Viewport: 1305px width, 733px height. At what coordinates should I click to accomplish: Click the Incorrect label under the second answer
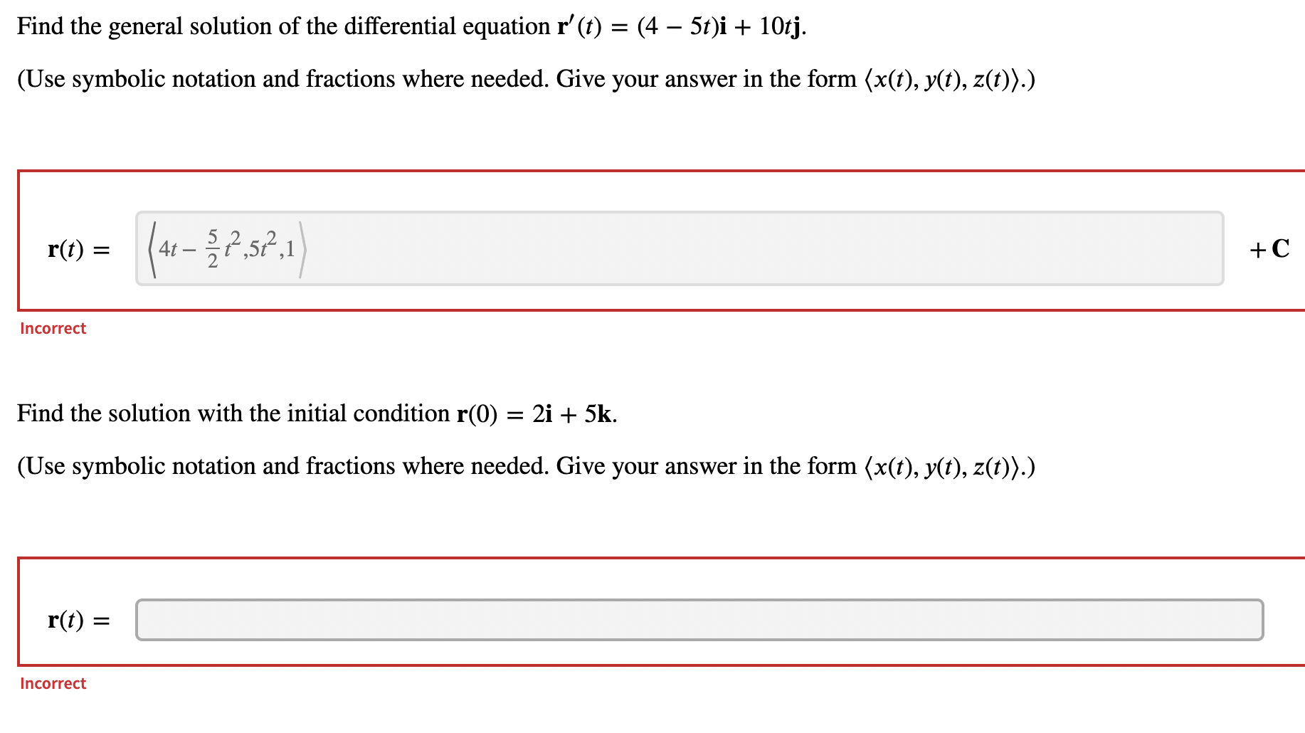tap(52, 683)
